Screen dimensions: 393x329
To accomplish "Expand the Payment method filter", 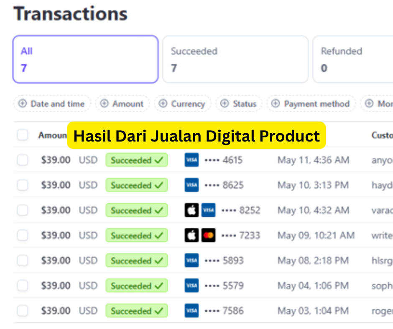I will point(311,104).
